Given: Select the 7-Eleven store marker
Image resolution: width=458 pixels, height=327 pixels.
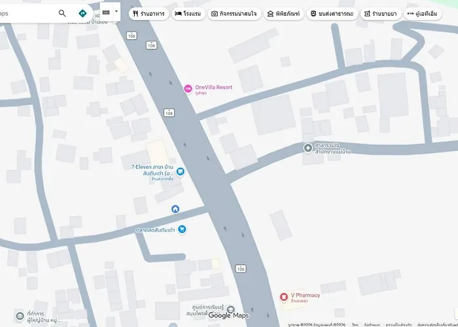Looking at the screenshot, I should (181, 171).
